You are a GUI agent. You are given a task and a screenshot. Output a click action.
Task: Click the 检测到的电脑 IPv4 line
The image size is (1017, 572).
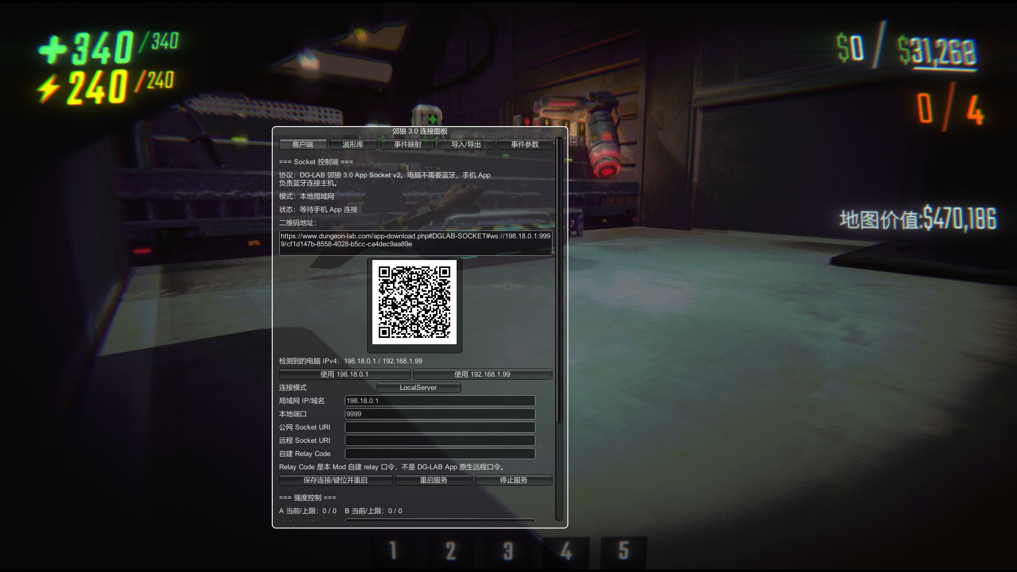351,361
